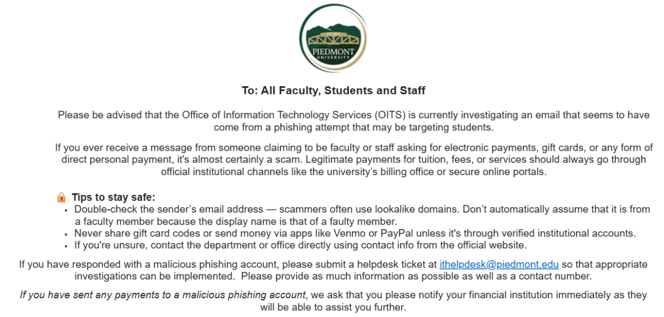Click the Piedmont University logo

(333, 38)
